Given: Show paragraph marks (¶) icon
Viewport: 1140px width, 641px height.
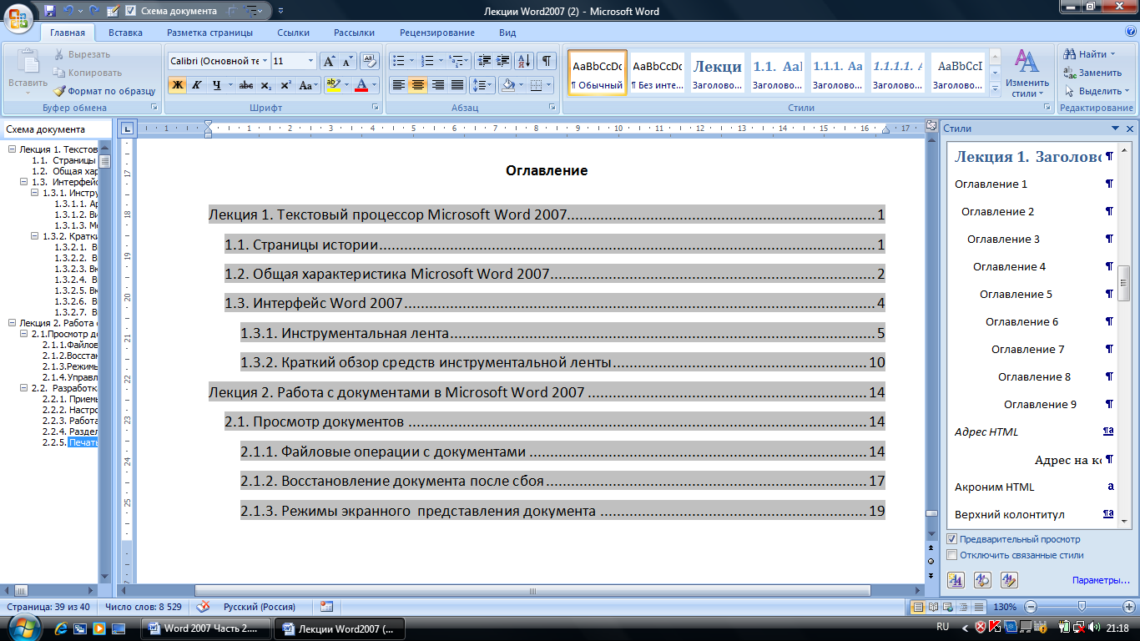Looking at the screenshot, I should coord(547,61).
